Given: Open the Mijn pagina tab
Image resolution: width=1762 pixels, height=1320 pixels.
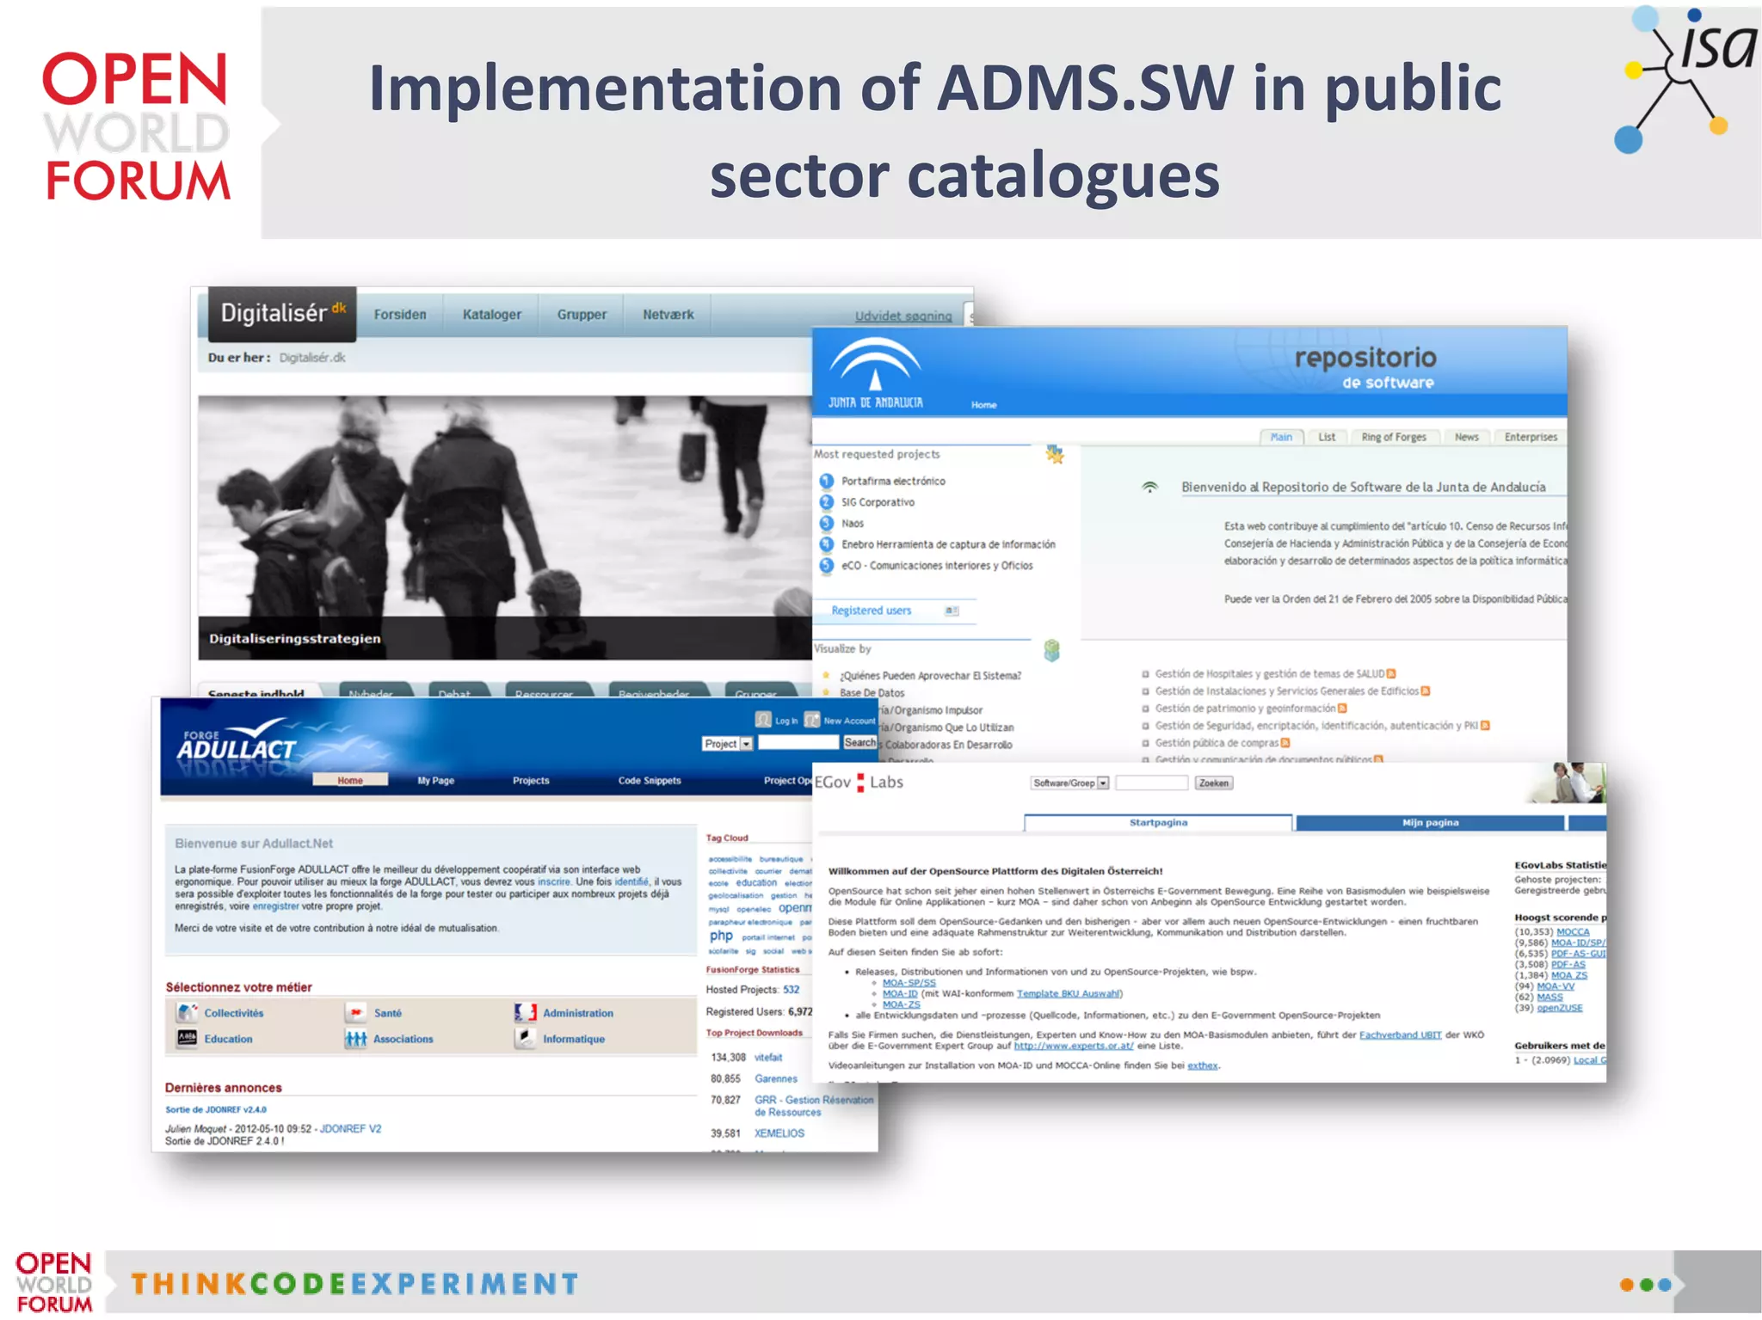Looking at the screenshot, I should 1429,822.
